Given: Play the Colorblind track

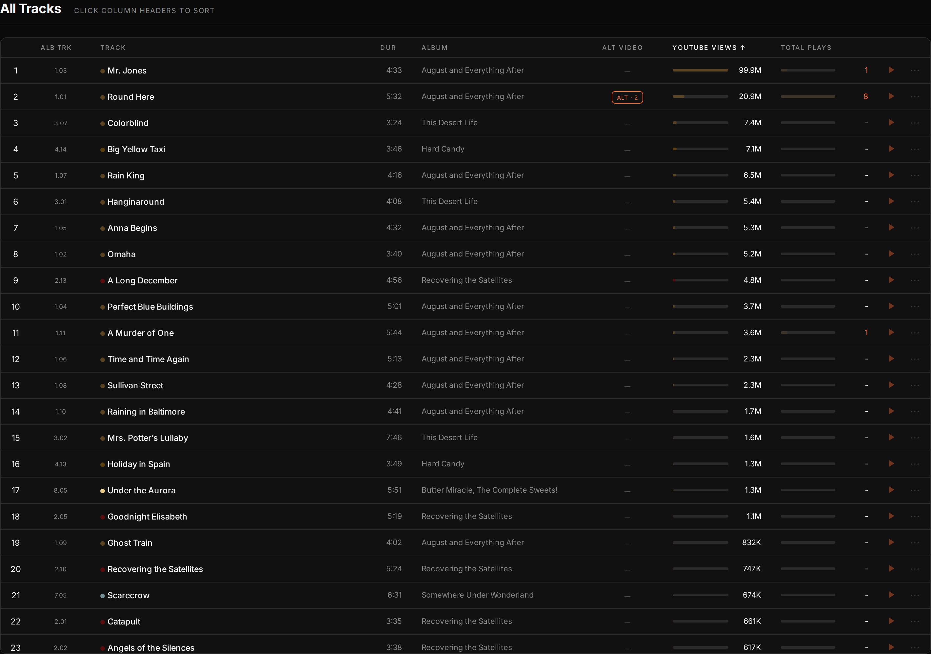Looking at the screenshot, I should 891,123.
